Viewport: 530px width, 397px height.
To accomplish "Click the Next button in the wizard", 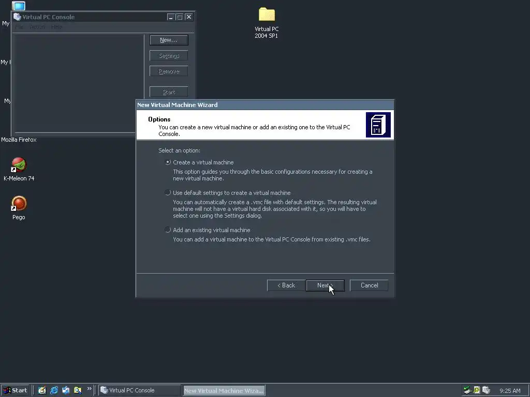I will [325, 285].
